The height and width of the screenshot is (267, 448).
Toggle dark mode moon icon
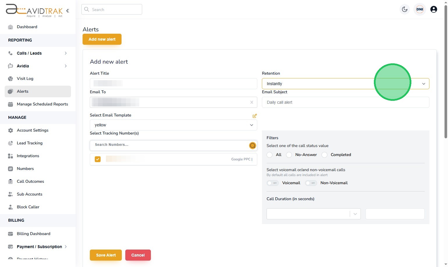click(x=405, y=9)
